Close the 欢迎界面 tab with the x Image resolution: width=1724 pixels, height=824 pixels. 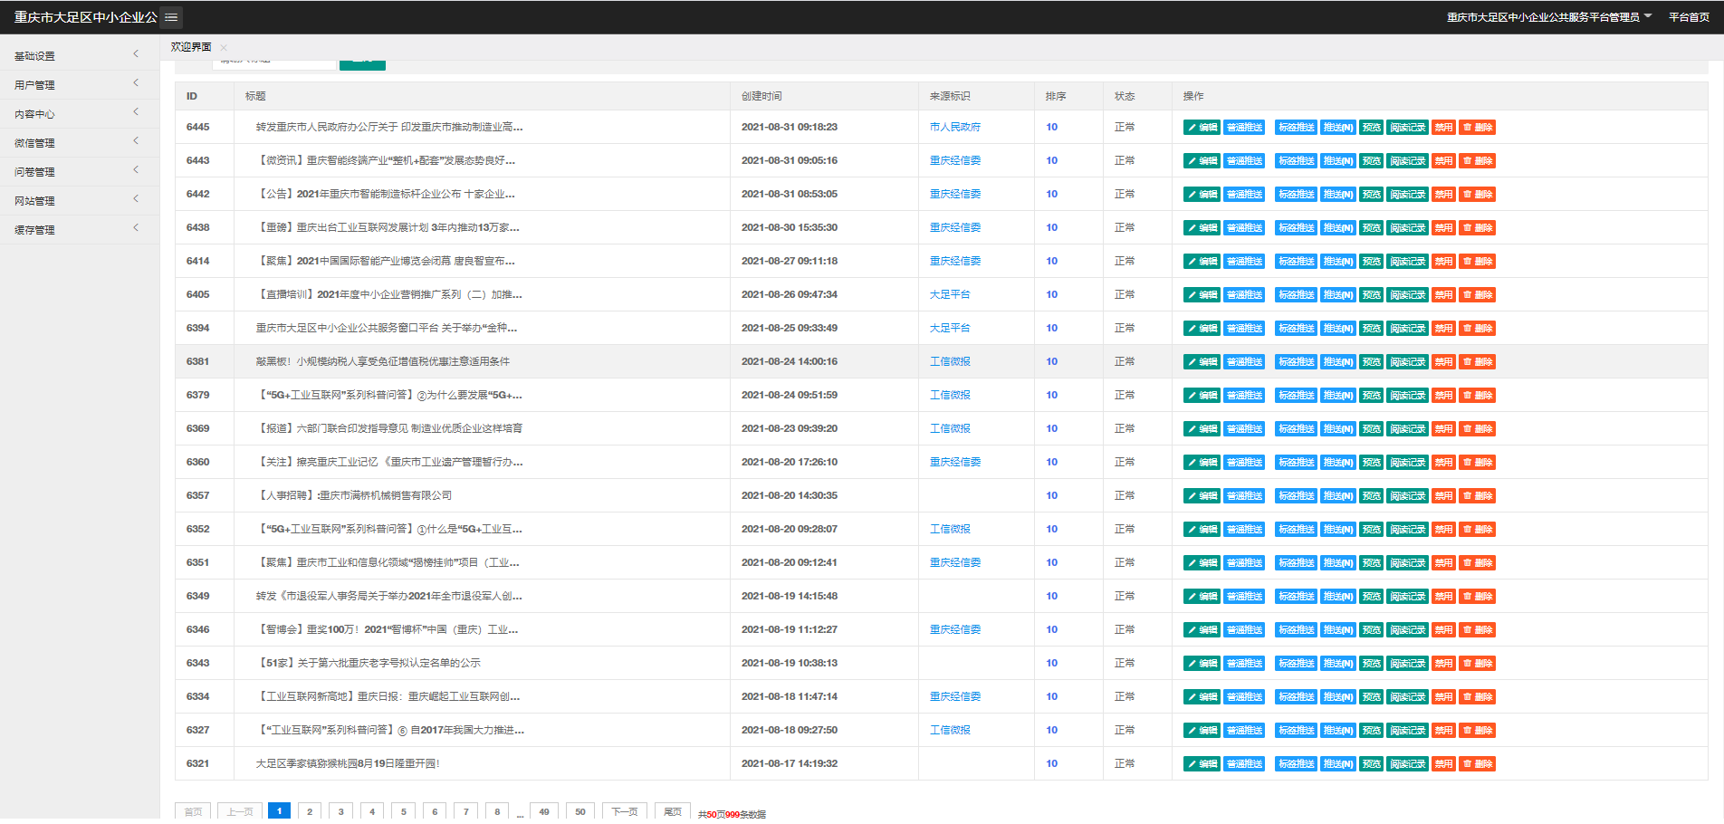(224, 48)
